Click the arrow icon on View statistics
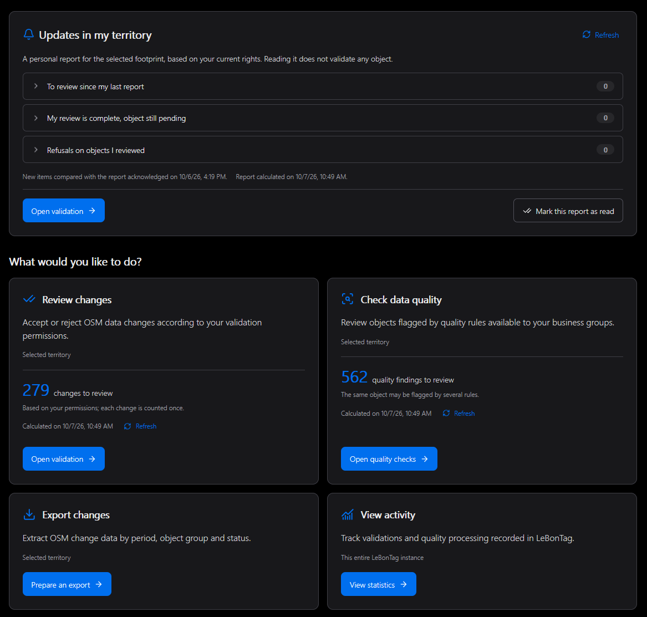647x617 pixels. pyautogui.click(x=404, y=584)
